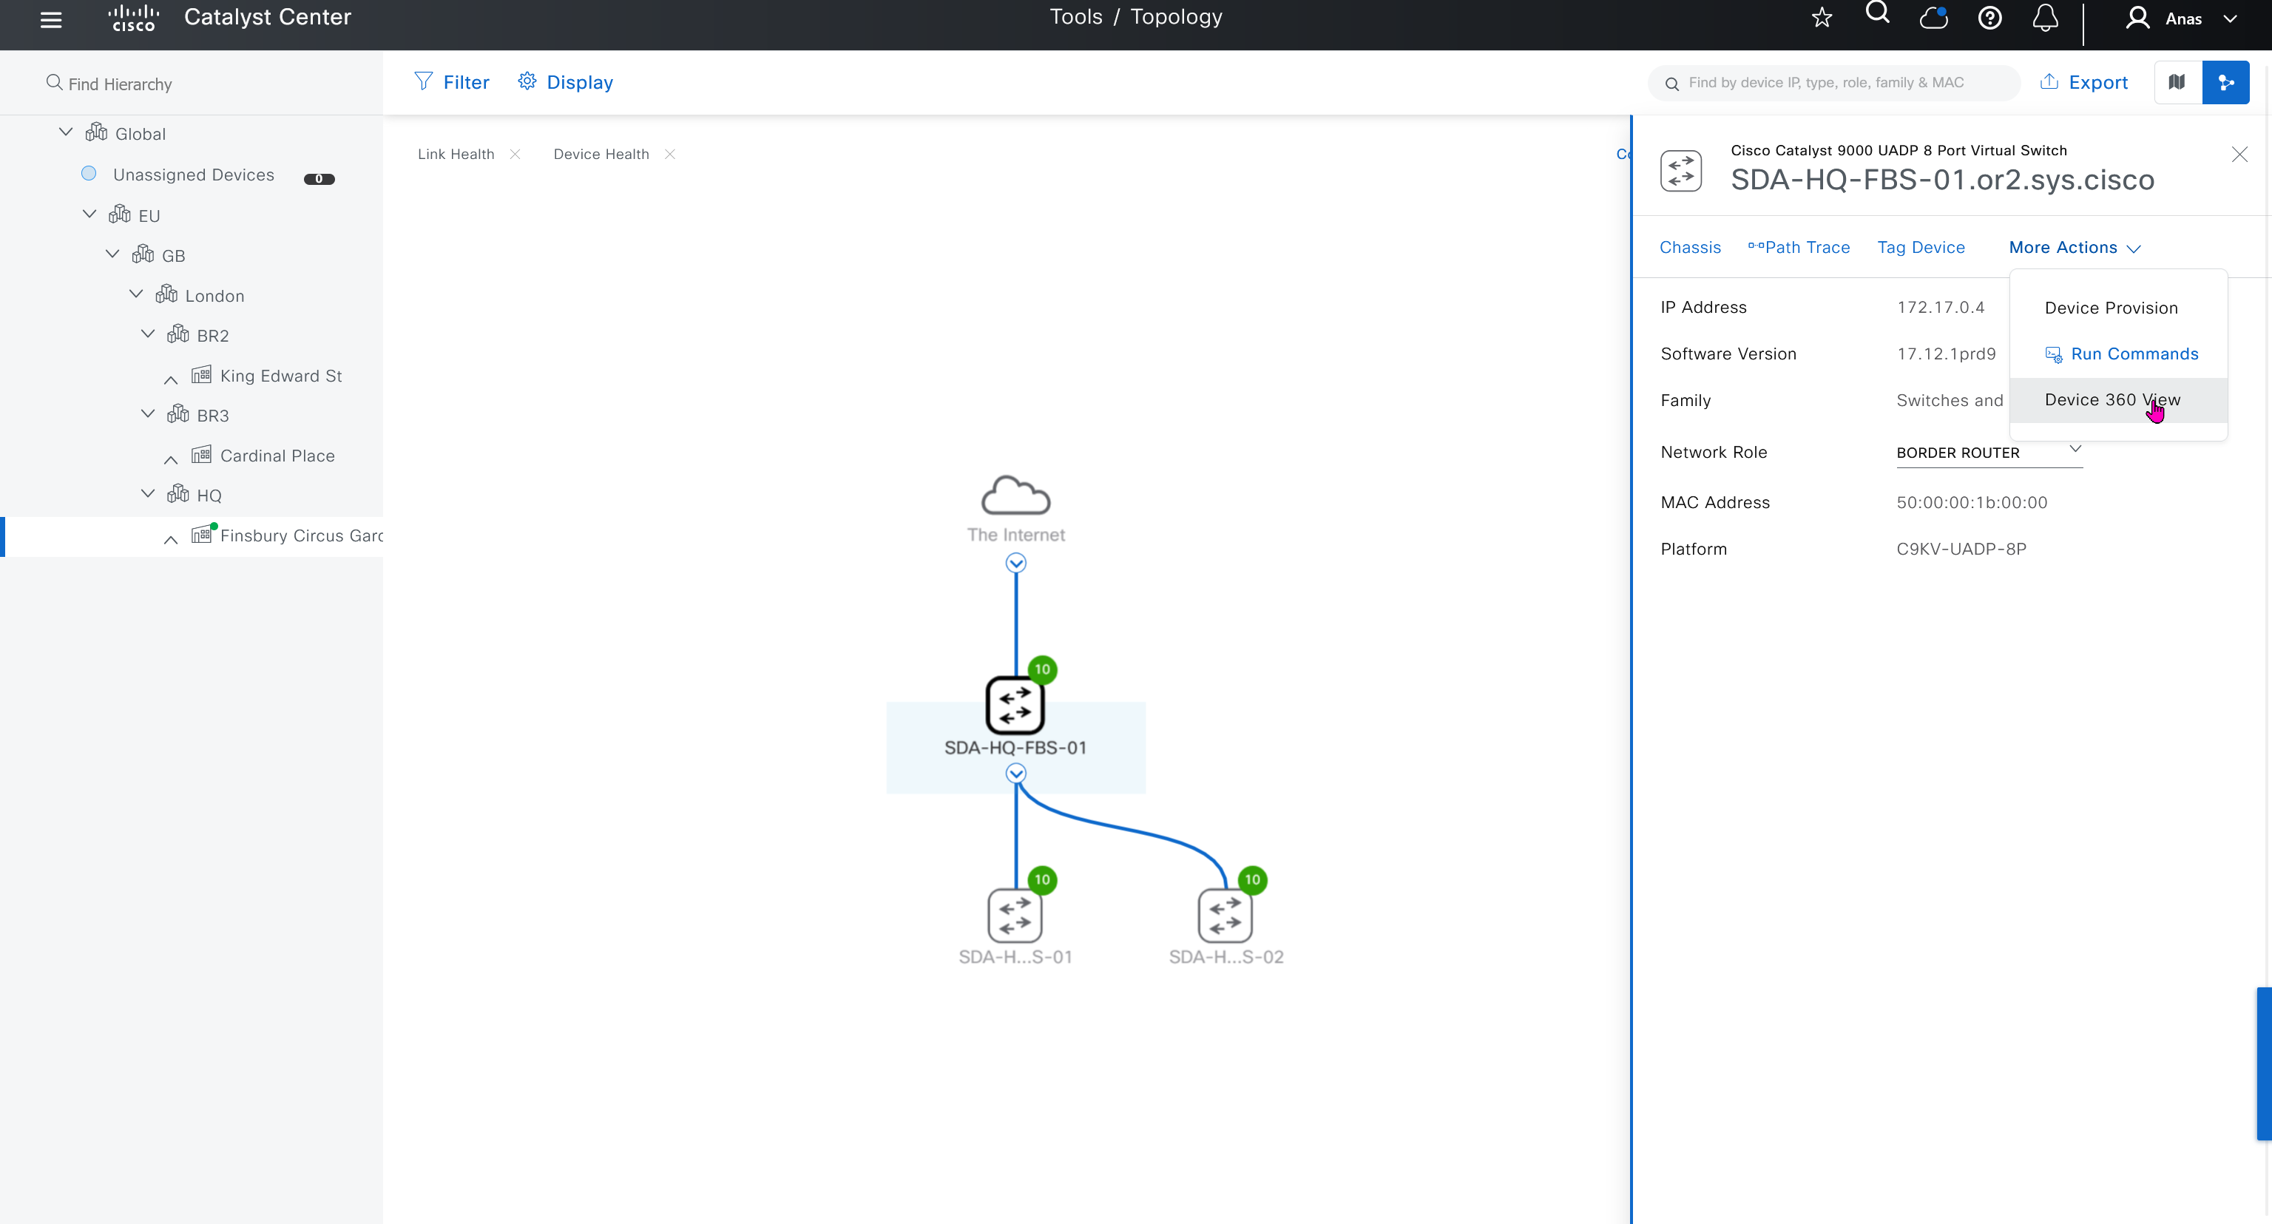The image size is (2272, 1224).
Task: Select the SDA-HQ-FBS-01 switch node
Action: (x=1014, y=706)
